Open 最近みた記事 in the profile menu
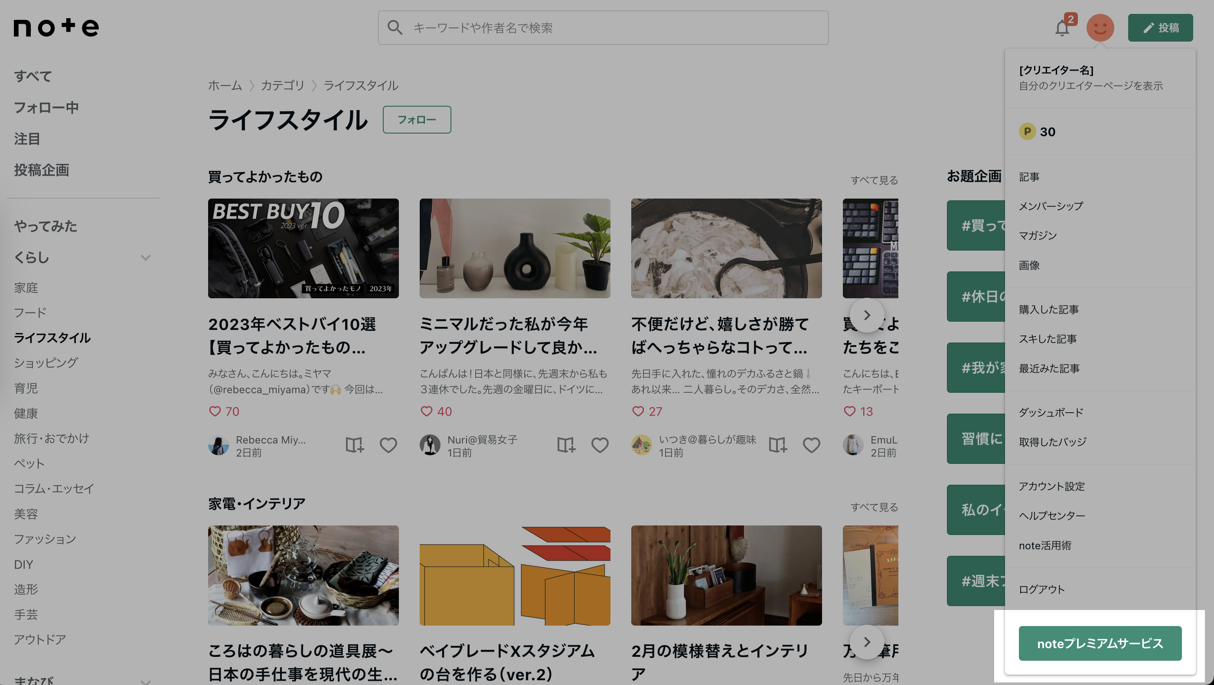 (1049, 369)
